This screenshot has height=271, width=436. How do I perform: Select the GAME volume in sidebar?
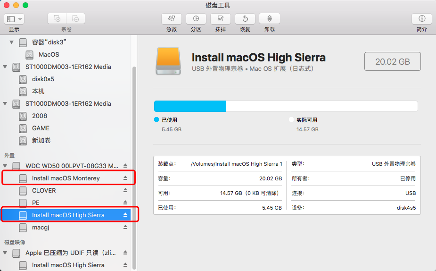(41, 128)
